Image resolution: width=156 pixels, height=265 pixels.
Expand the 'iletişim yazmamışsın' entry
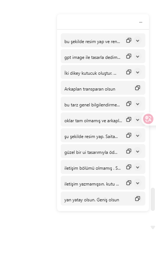coord(138,183)
